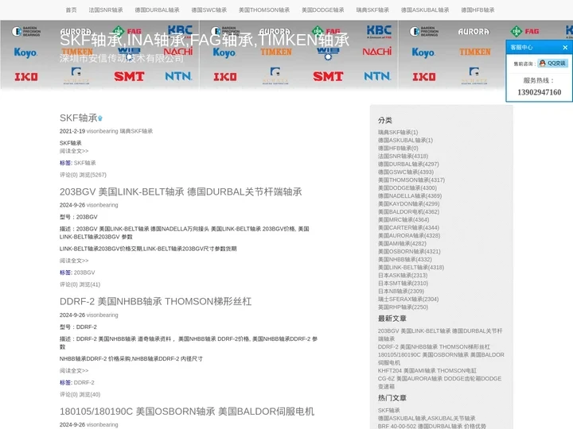Select the category 美国MRC轴承(4364)
This screenshot has width=573, height=429.
pos(403,219)
